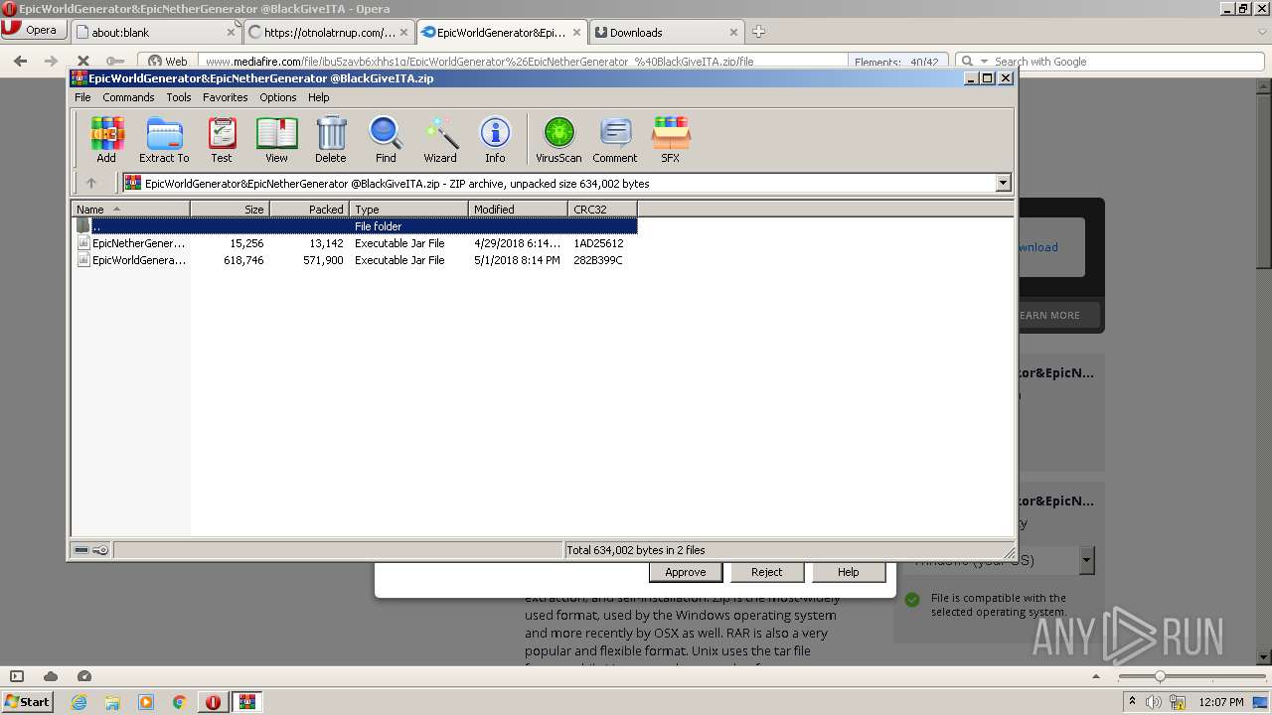Image resolution: width=1272 pixels, height=715 pixels.
Task: Add a new Opera tab
Action: pos(758,32)
